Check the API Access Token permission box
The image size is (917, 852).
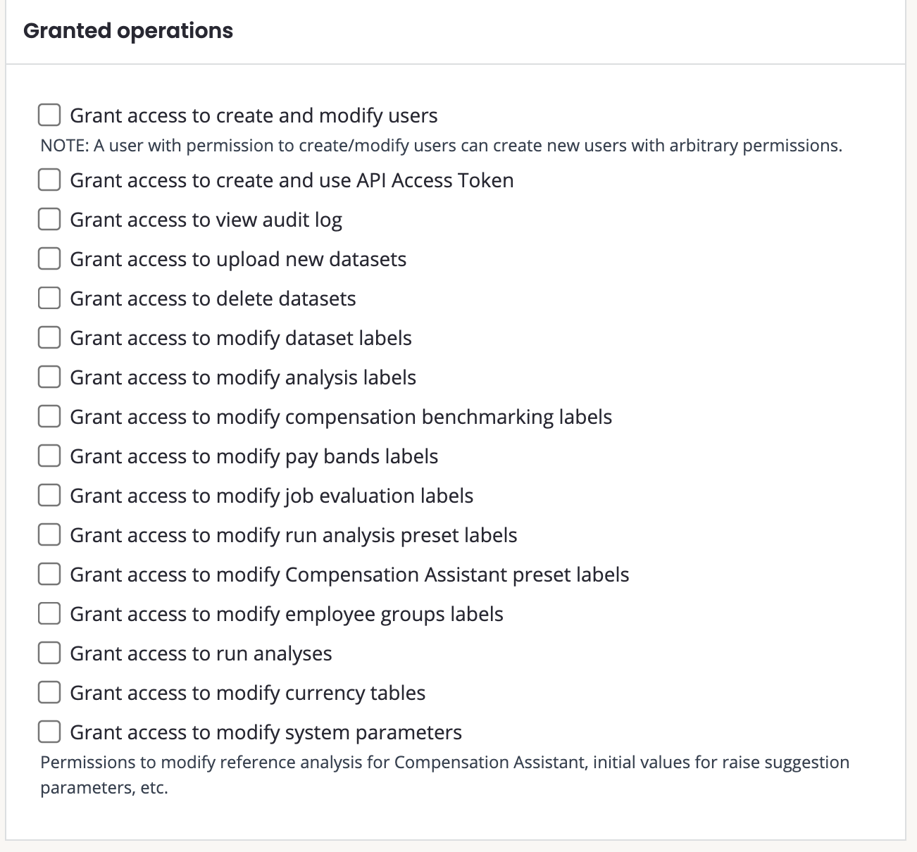pyautogui.click(x=49, y=180)
